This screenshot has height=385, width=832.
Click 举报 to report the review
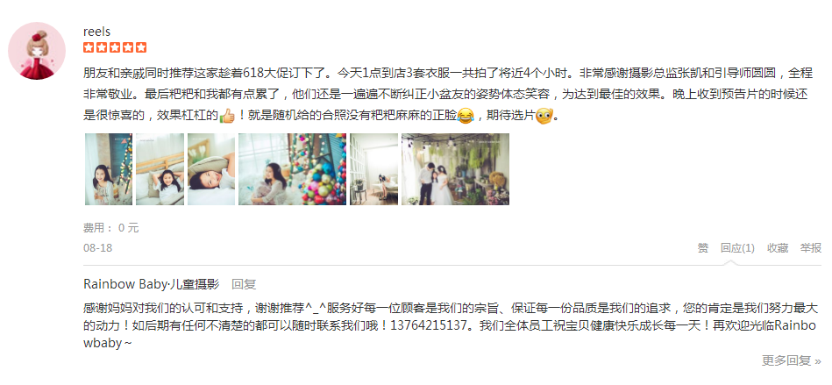coord(811,248)
